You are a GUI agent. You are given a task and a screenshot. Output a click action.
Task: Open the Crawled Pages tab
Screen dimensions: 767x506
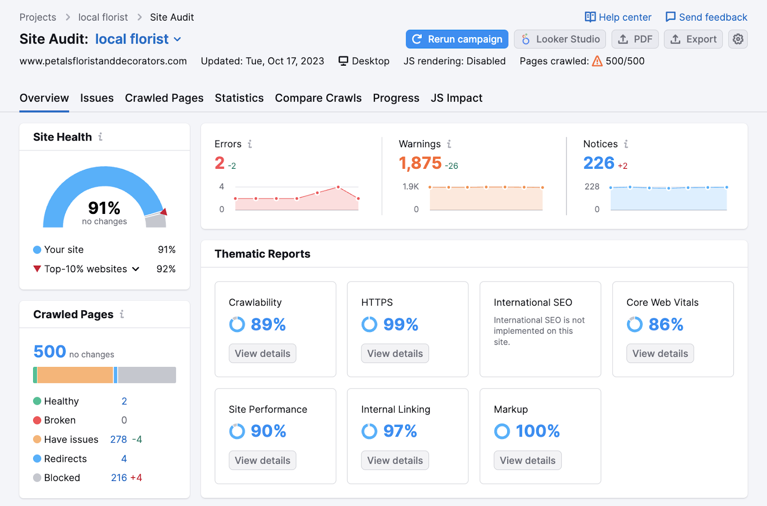coord(164,98)
